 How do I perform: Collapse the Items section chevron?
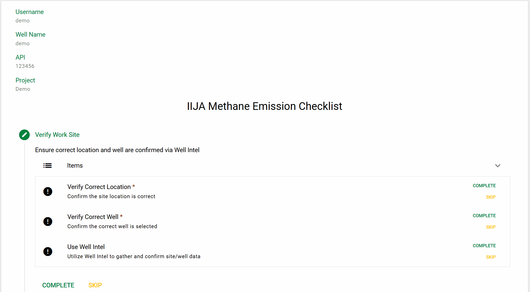(x=498, y=166)
